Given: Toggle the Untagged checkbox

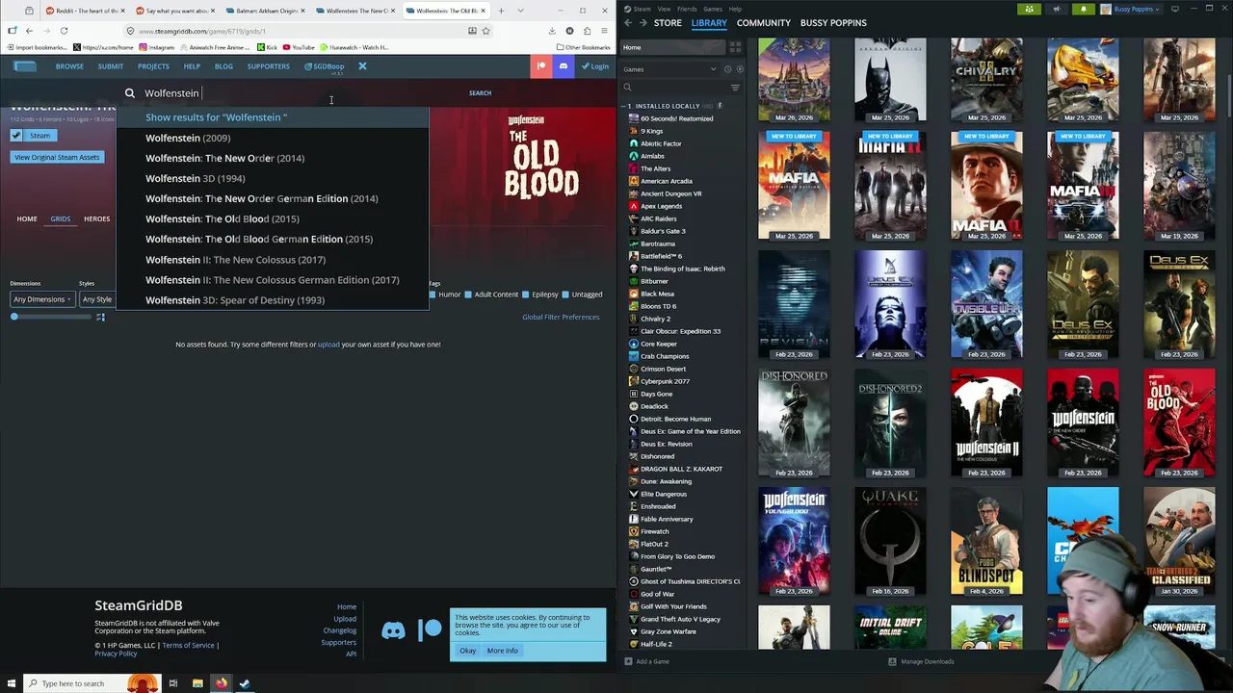Looking at the screenshot, I should pyautogui.click(x=566, y=295).
